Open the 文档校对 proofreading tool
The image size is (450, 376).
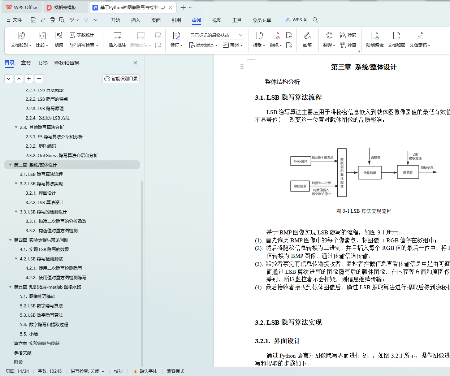pos(21,40)
